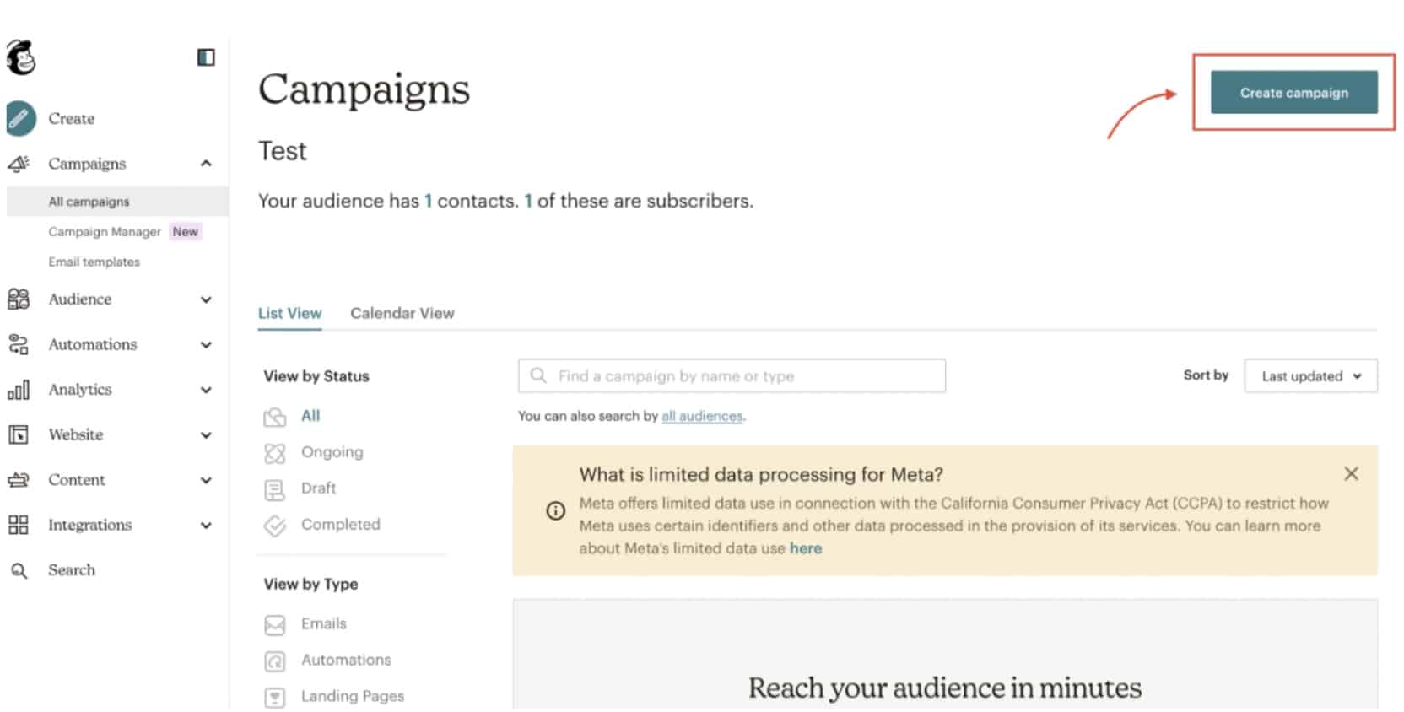
Task: Click the Create campaign button
Action: click(1293, 93)
